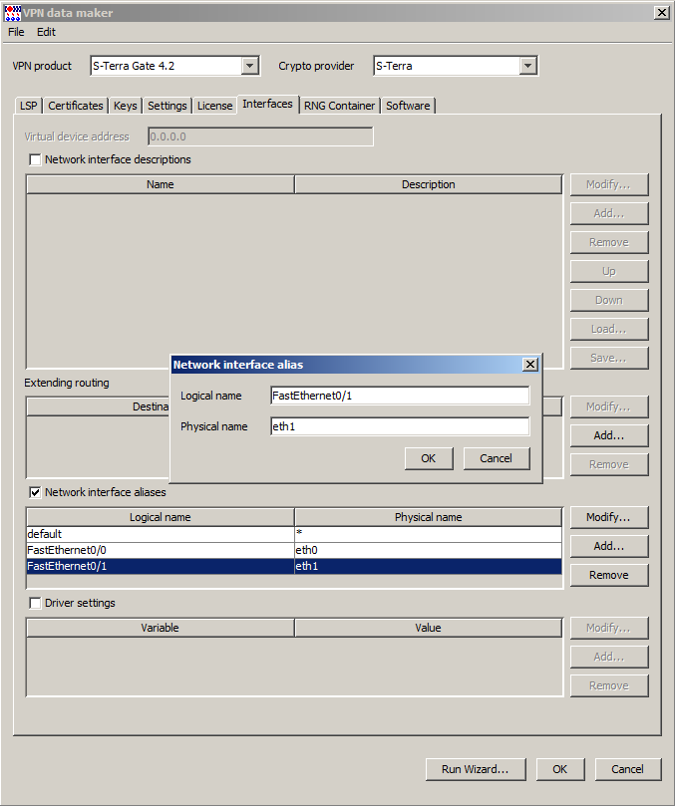675x806 pixels.
Task: Click into the Logical name field
Action: click(x=399, y=396)
